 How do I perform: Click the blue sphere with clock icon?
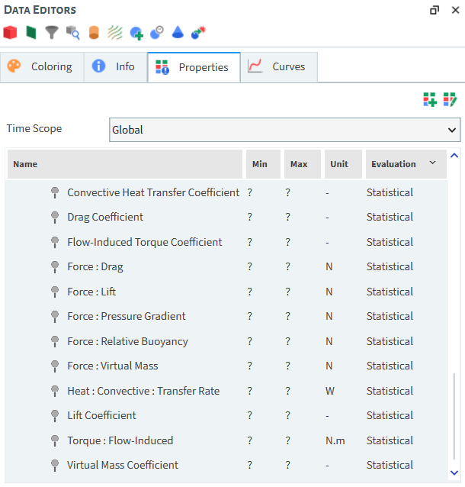tap(157, 33)
